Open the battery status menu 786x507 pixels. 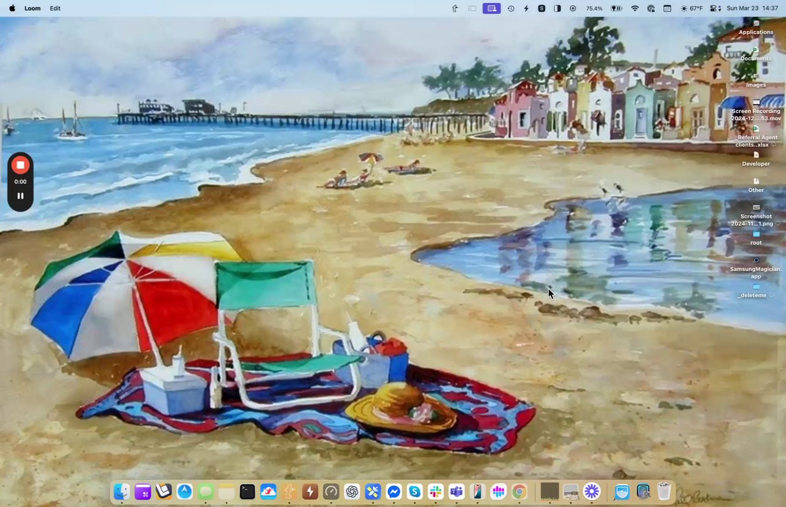pos(617,9)
